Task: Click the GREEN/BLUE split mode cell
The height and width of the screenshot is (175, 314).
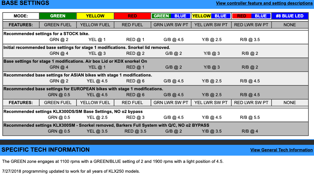Action: (x=170, y=16)
